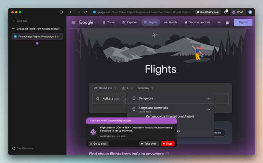Stop the assistant with the Stop button
263x163 pixels.
(x=167, y=144)
